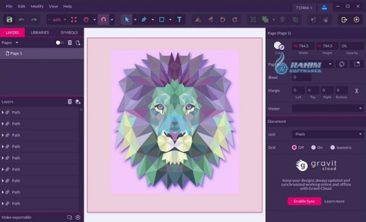The image size is (366, 222).
Task: Set the Grid to On
Action: tap(314, 148)
